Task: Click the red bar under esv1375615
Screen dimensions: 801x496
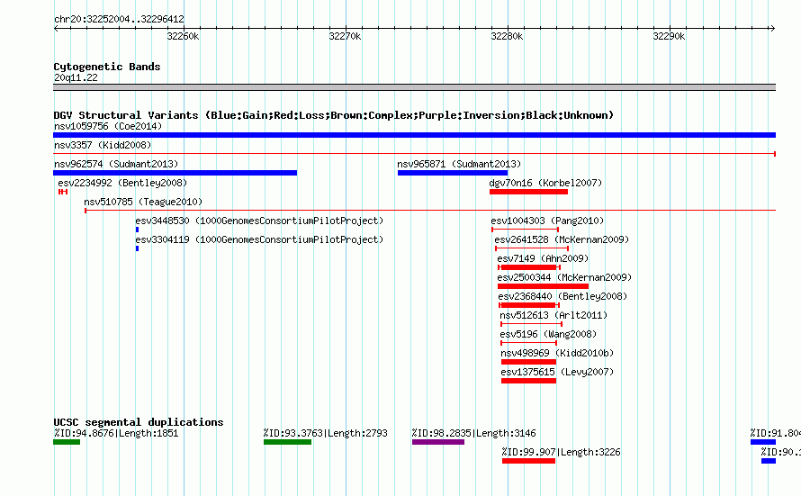Action: click(x=528, y=381)
